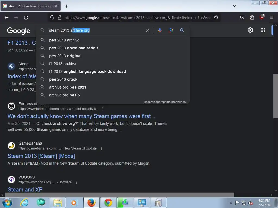Open the uBlock extension with badge 12
This screenshot has height=208, width=278.
pyautogui.click(x=262, y=17)
